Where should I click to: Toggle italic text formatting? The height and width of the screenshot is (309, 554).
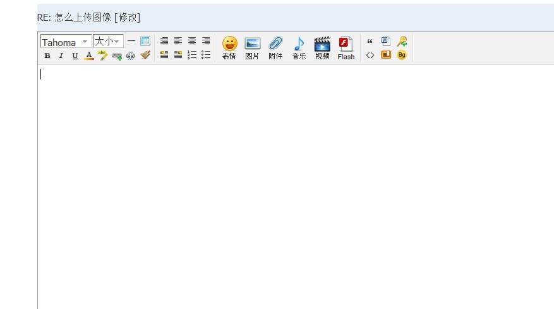(x=61, y=55)
